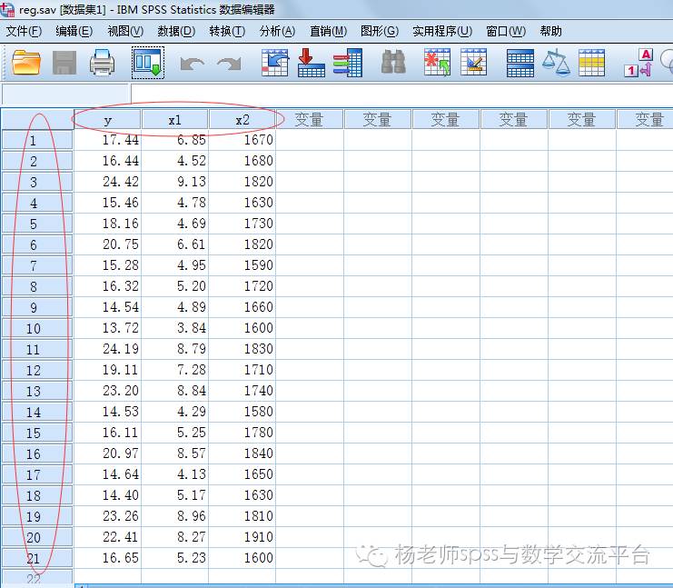Image resolution: width=673 pixels, height=588 pixels.
Task: Split file toolbar icon
Action: click(520, 63)
